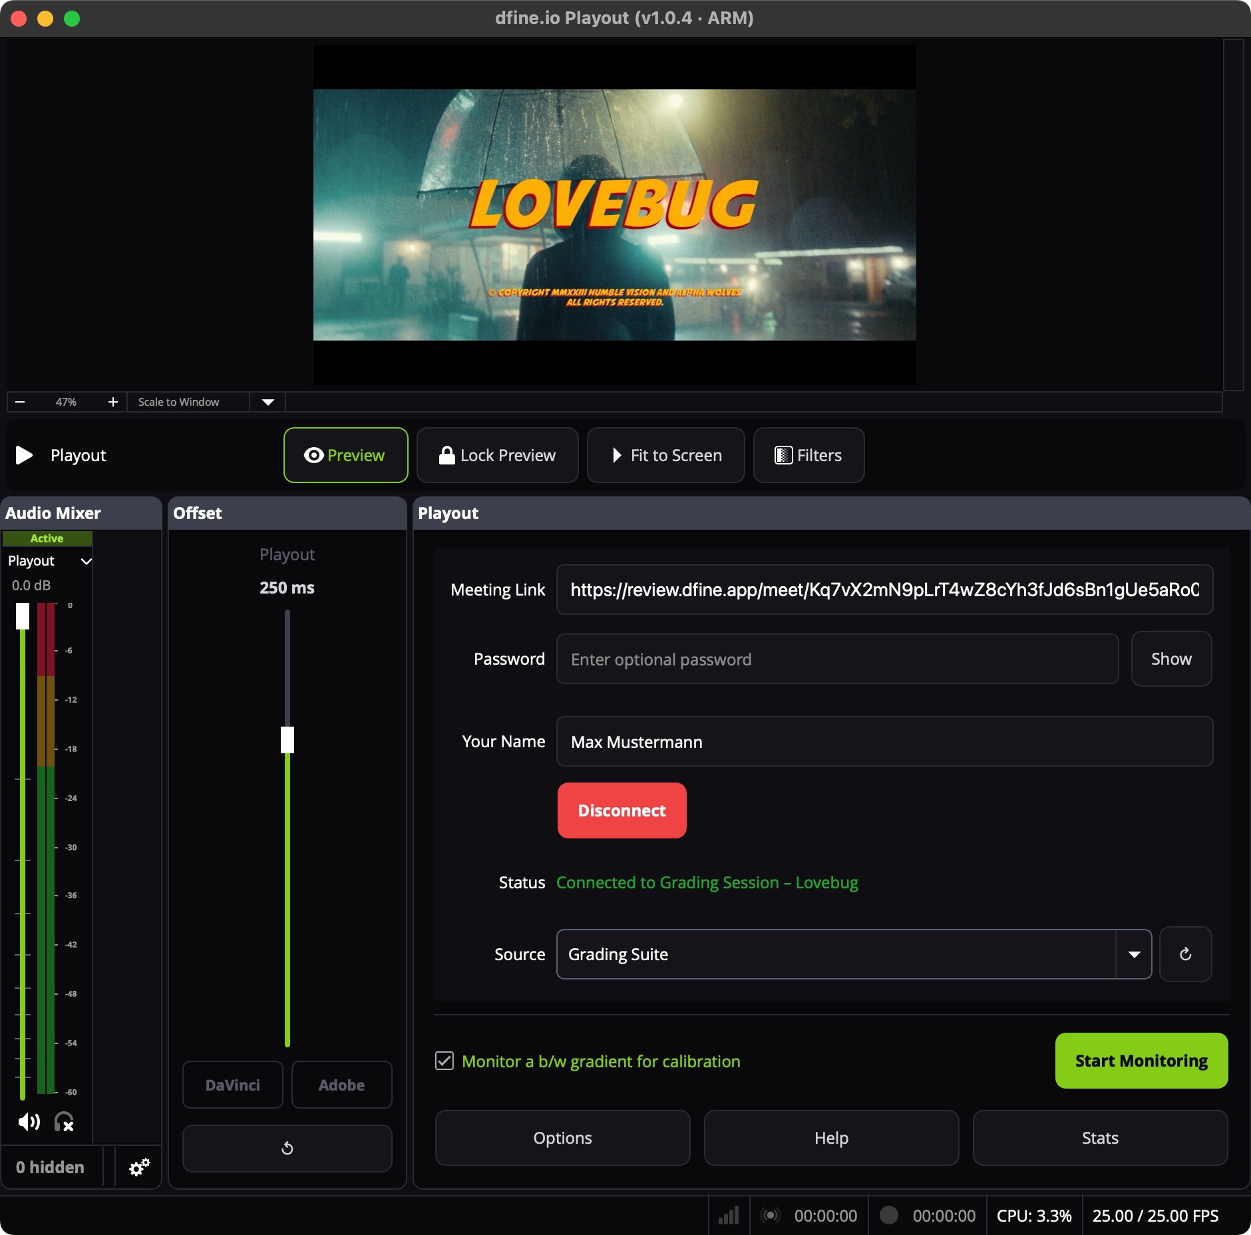Click the DaVinci offset preset

point(233,1085)
